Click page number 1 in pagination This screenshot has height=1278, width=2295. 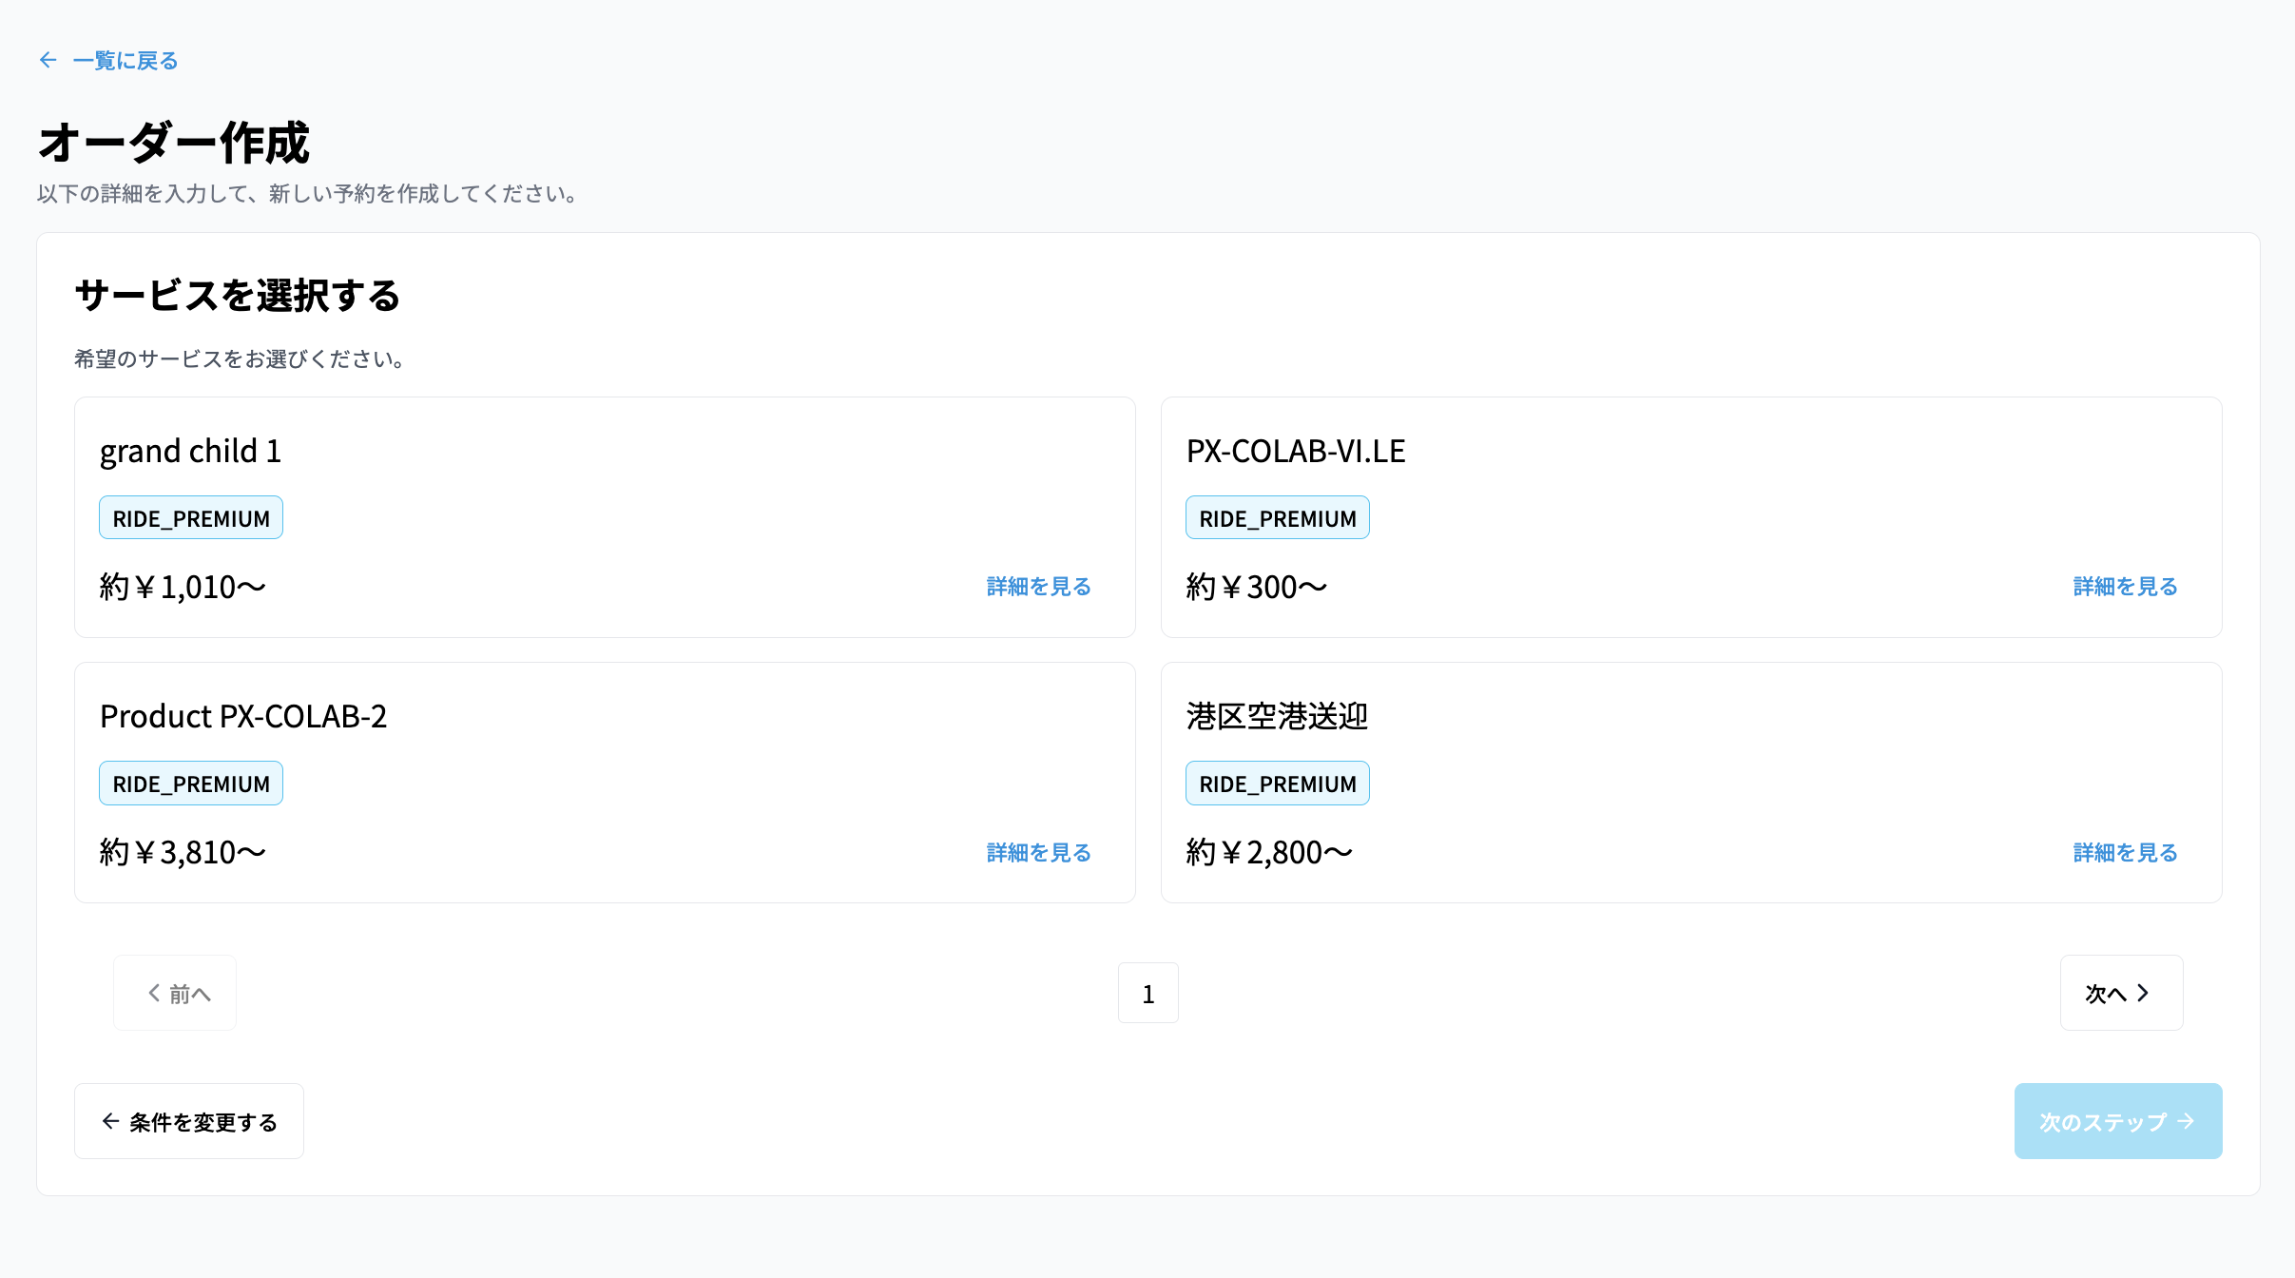(1148, 993)
